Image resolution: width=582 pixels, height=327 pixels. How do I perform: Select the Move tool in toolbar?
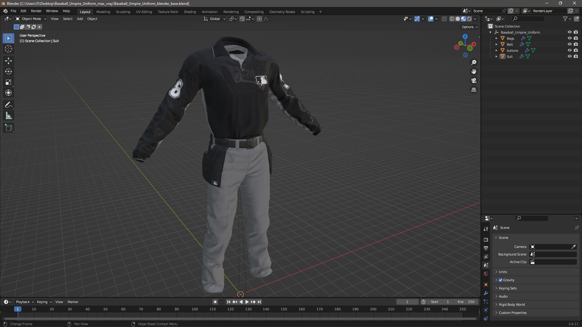[8, 61]
